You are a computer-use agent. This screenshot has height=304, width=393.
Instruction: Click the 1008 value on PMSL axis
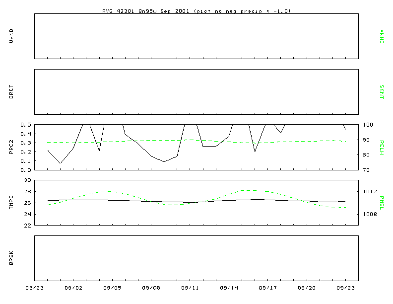pyautogui.click(x=370, y=214)
